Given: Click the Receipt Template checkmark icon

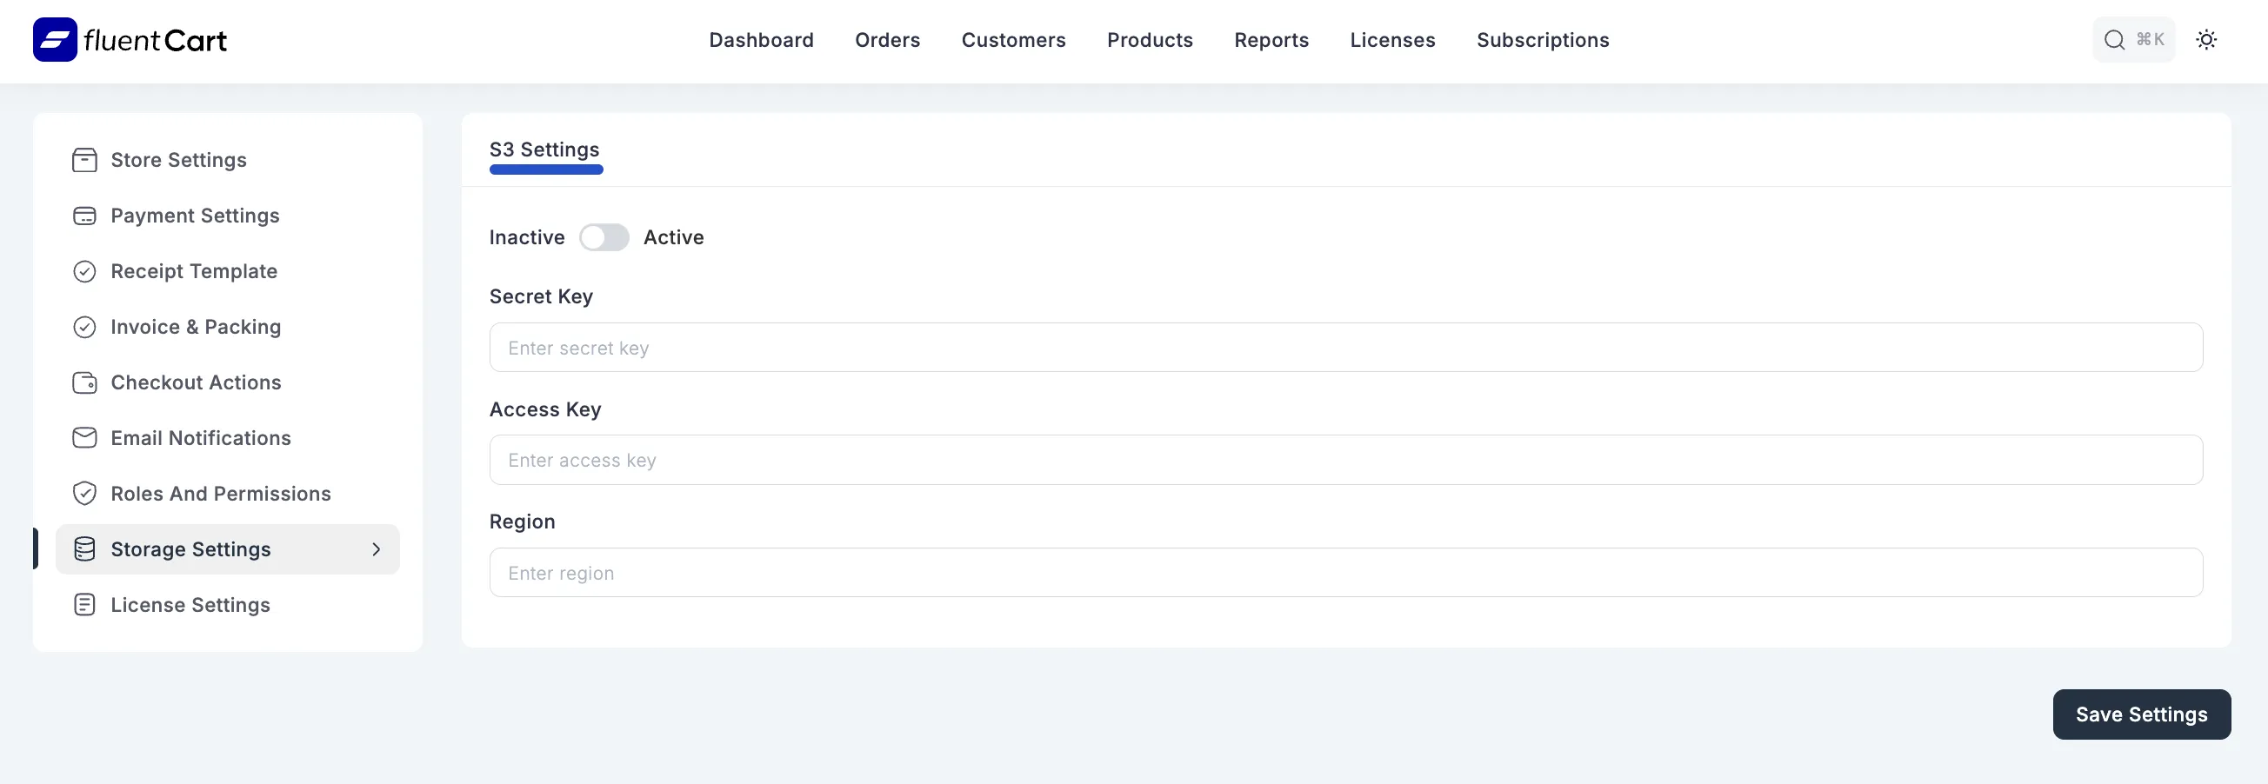Looking at the screenshot, I should [84, 271].
